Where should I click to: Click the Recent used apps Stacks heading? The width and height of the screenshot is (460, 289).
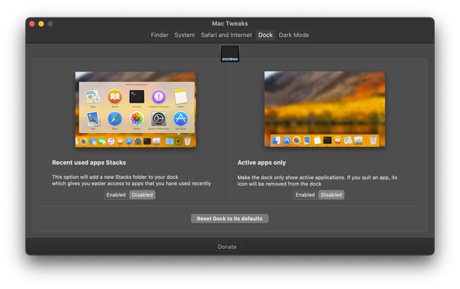(x=89, y=162)
